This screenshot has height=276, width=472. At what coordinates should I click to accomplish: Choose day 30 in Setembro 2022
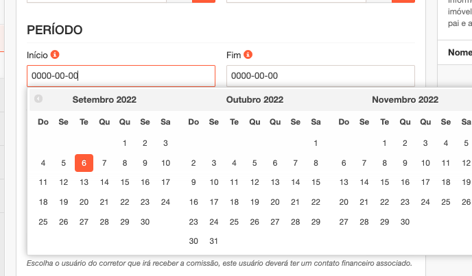pyautogui.click(x=145, y=222)
